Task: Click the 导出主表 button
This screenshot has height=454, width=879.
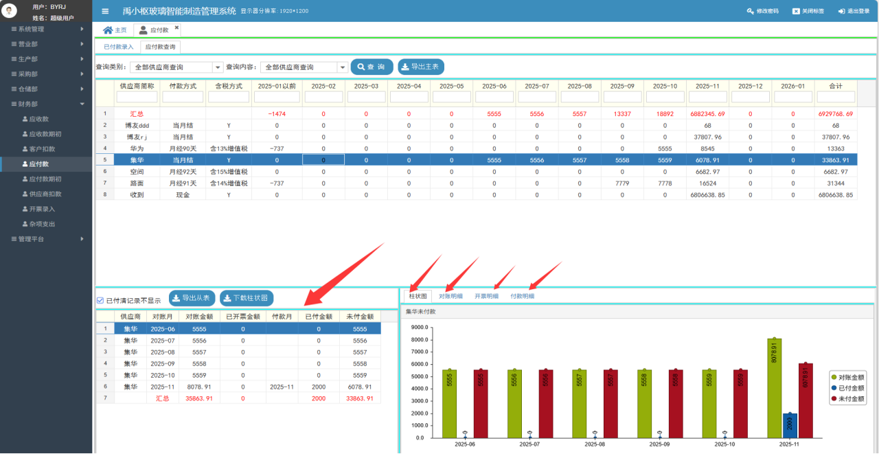Action: coord(421,67)
